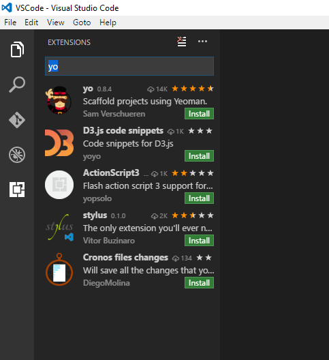Open the Goto menu
The width and height of the screenshot is (329, 360).
(82, 22)
